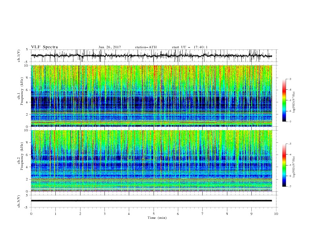This screenshot has width=311, height=240.
Task: Click the "ch.1 Frequency (kHz)" axis label
Action: (20, 91)
